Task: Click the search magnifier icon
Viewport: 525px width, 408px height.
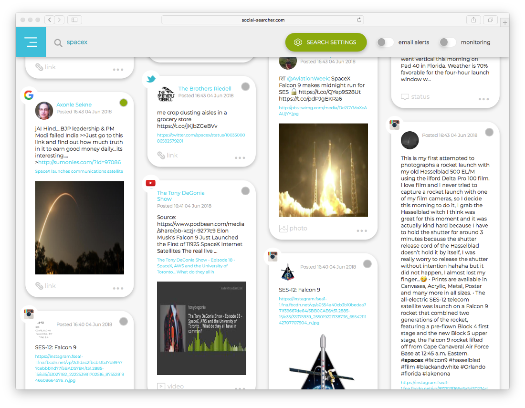Action: [58, 43]
